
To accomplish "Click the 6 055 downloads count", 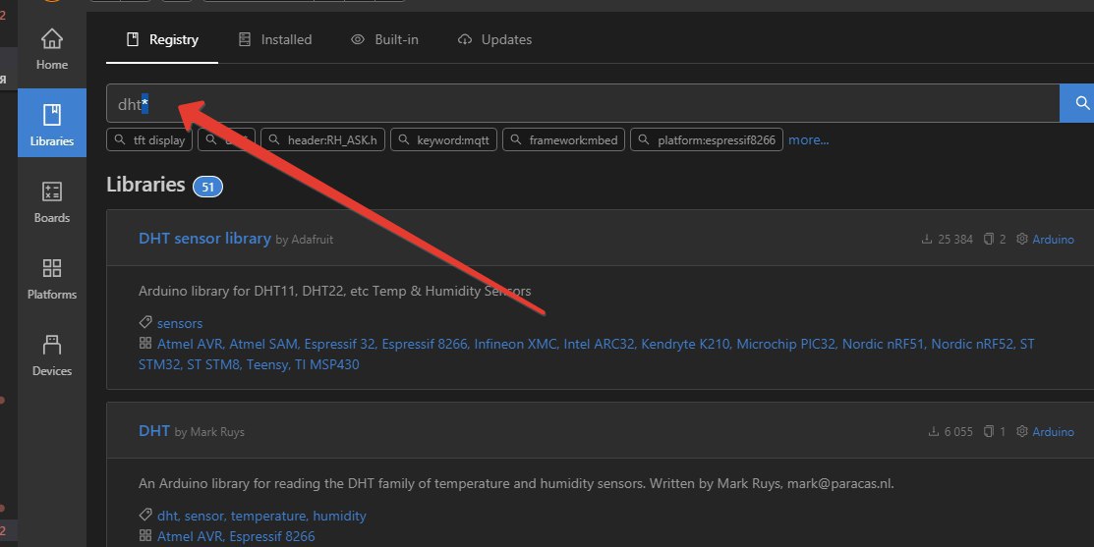I will point(958,431).
